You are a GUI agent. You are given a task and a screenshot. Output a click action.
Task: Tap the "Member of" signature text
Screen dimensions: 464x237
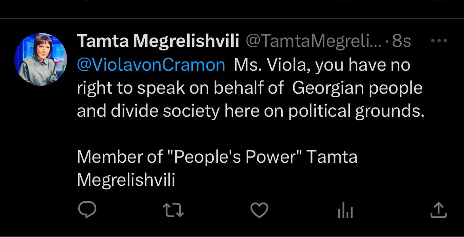(119, 157)
